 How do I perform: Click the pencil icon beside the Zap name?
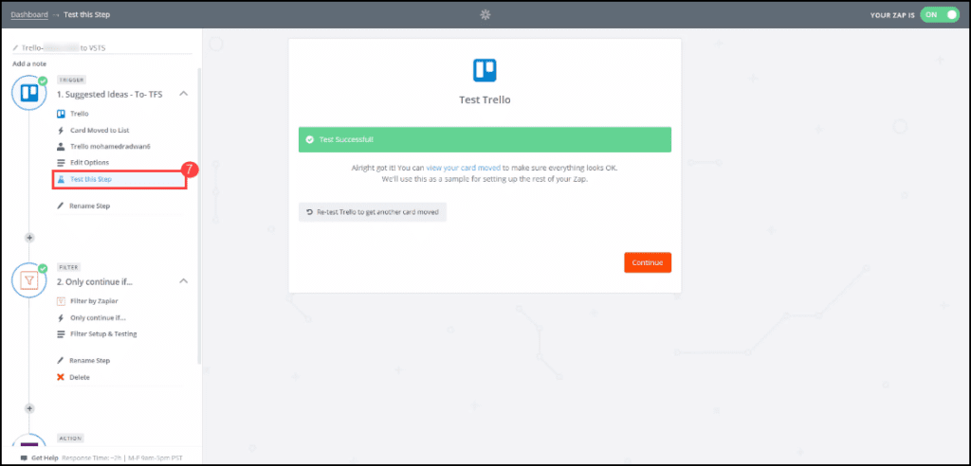pyautogui.click(x=15, y=46)
